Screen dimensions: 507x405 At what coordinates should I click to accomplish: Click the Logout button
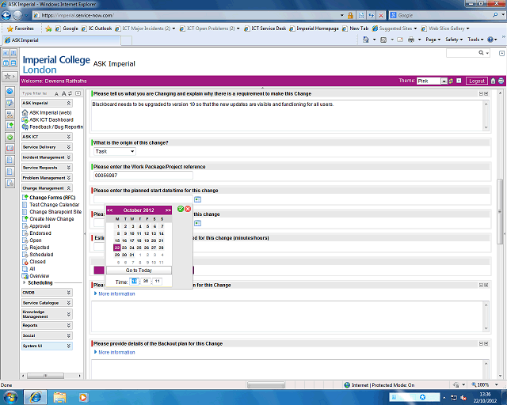(x=476, y=81)
